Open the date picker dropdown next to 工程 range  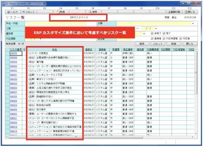click(x=156, y=28)
